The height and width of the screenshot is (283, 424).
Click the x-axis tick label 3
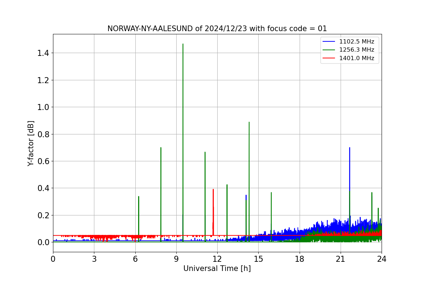[x=94, y=259]
